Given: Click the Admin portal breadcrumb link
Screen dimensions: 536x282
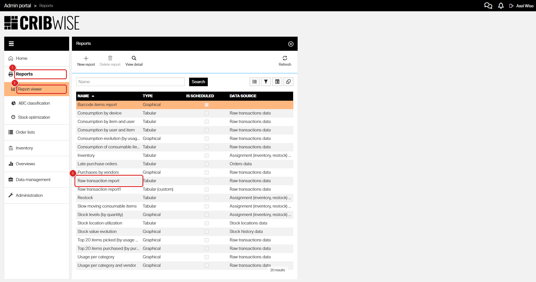Looking at the screenshot, I should point(17,6).
